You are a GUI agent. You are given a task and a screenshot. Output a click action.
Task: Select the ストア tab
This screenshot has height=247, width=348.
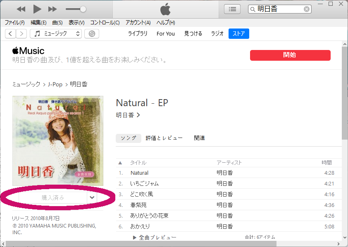pyautogui.click(x=239, y=34)
